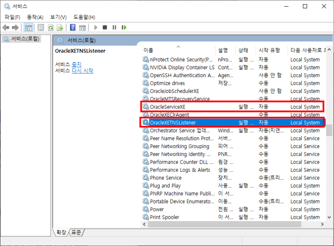Open Help using the question mark toolbar icon
This screenshot has height=246, width=334.
pos(73,27)
